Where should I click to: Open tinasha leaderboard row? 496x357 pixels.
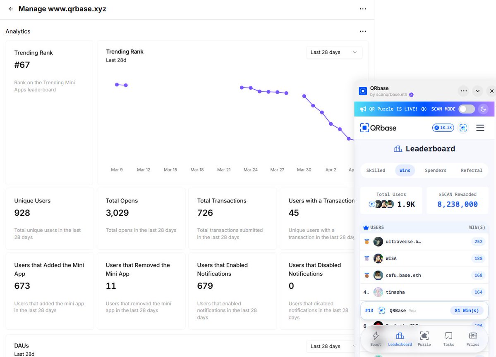[x=424, y=292]
